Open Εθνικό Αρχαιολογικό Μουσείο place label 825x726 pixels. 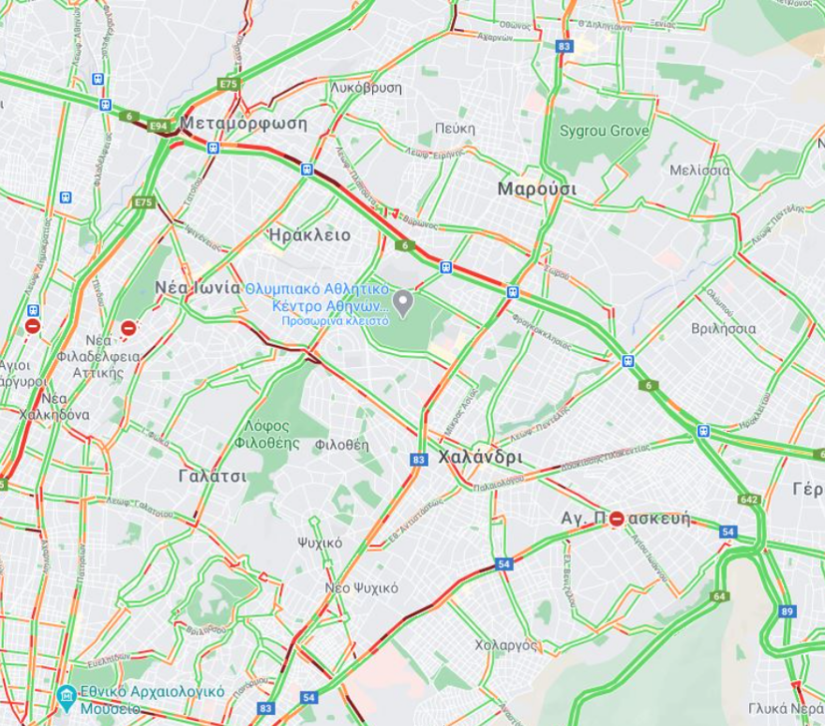pos(152,700)
